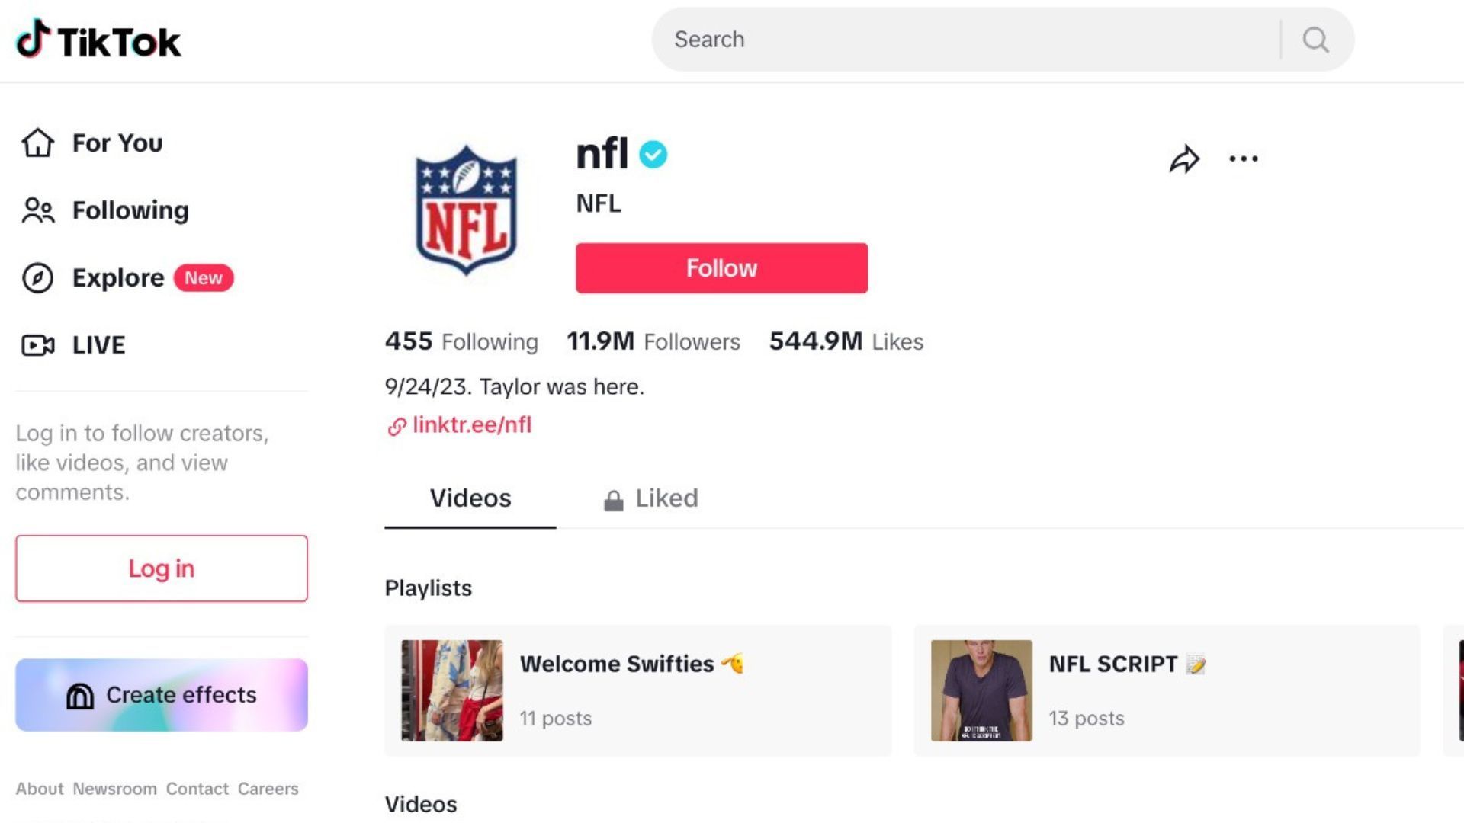Open the LIVE section
The height and width of the screenshot is (823, 1464).
click(73, 345)
